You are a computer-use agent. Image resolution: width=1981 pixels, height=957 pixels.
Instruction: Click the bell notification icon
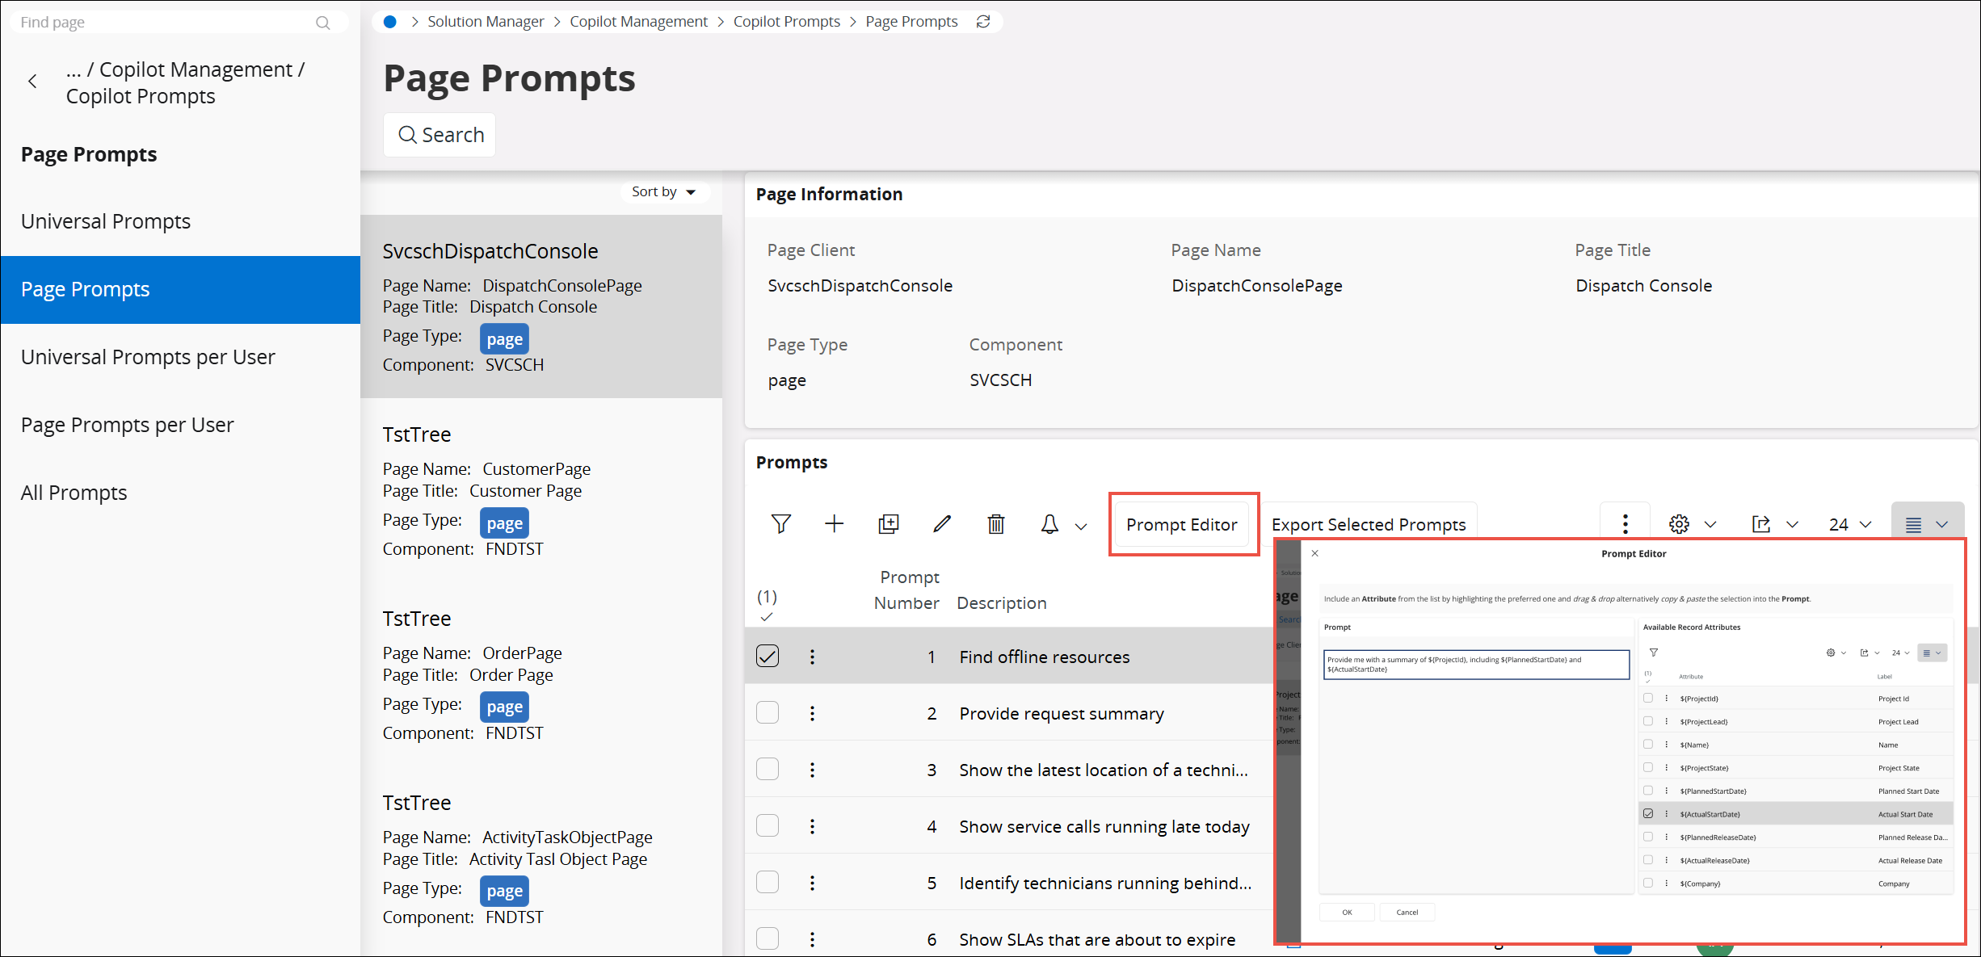click(x=1049, y=524)
